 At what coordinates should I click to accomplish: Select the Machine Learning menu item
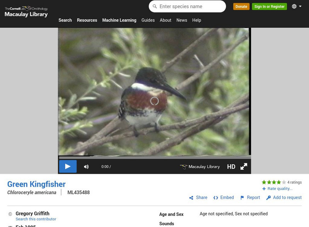click(x=119, y=20)
